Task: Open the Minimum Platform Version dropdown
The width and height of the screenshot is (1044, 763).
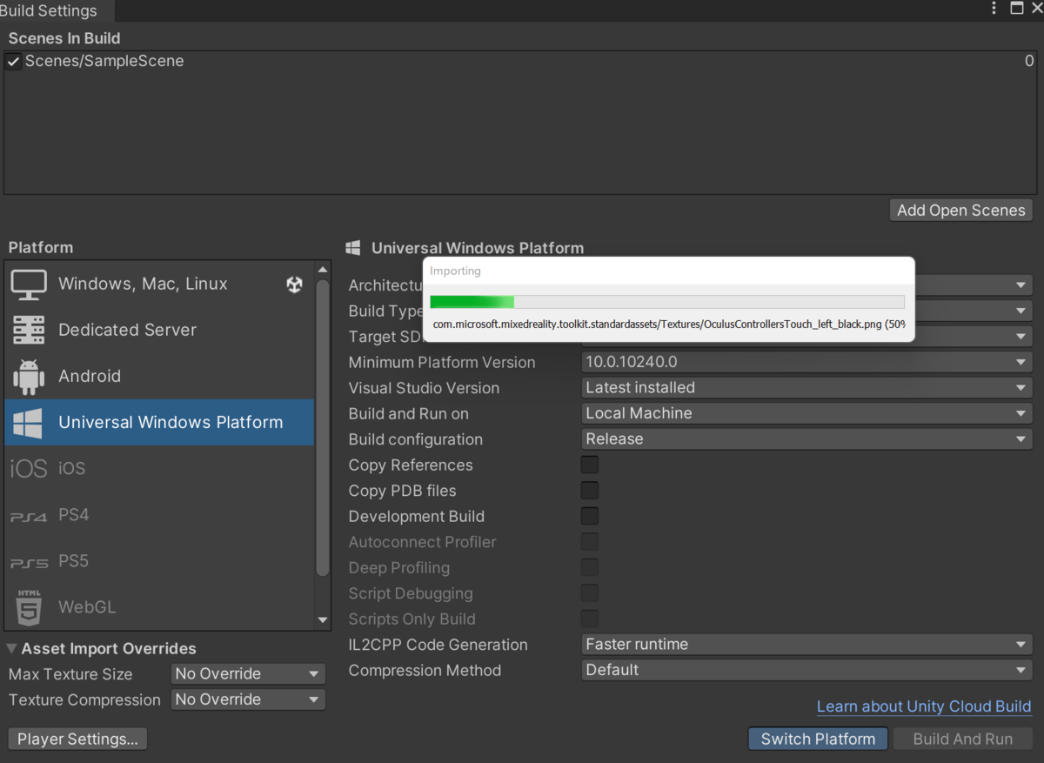Action: pyautogui.click(x=806, y=362)
